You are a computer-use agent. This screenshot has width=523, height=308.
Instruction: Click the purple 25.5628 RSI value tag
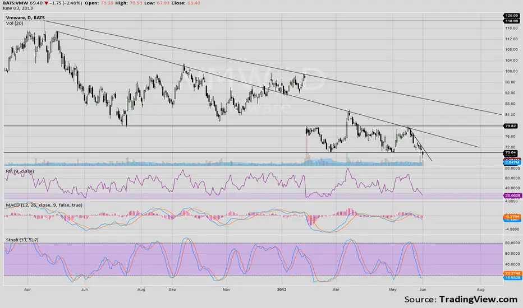point(512,196)
